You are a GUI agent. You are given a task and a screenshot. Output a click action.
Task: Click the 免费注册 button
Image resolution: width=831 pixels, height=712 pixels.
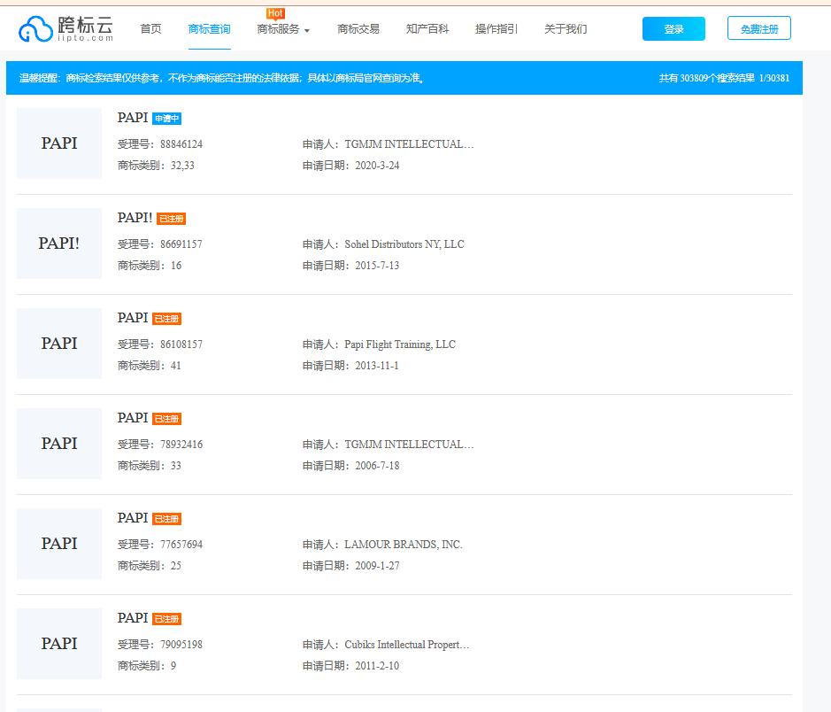coord(758,29)
